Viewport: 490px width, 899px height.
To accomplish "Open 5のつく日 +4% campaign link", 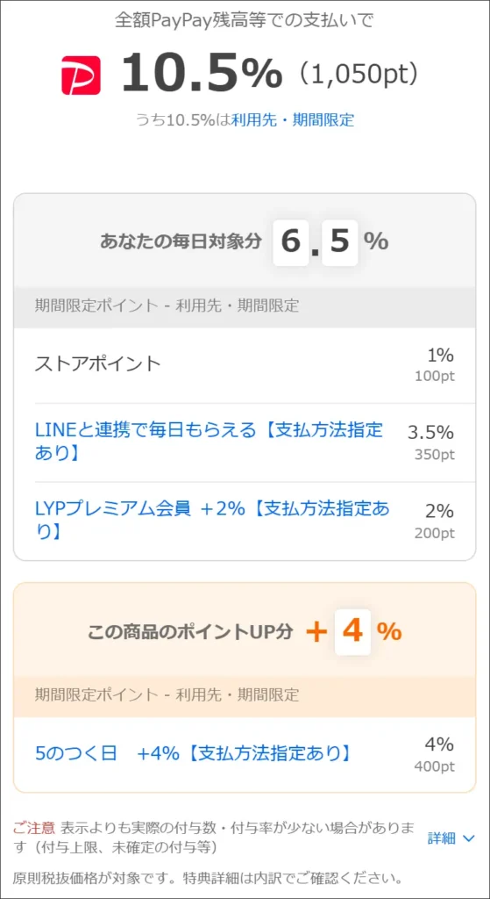I will pos(193,752).
